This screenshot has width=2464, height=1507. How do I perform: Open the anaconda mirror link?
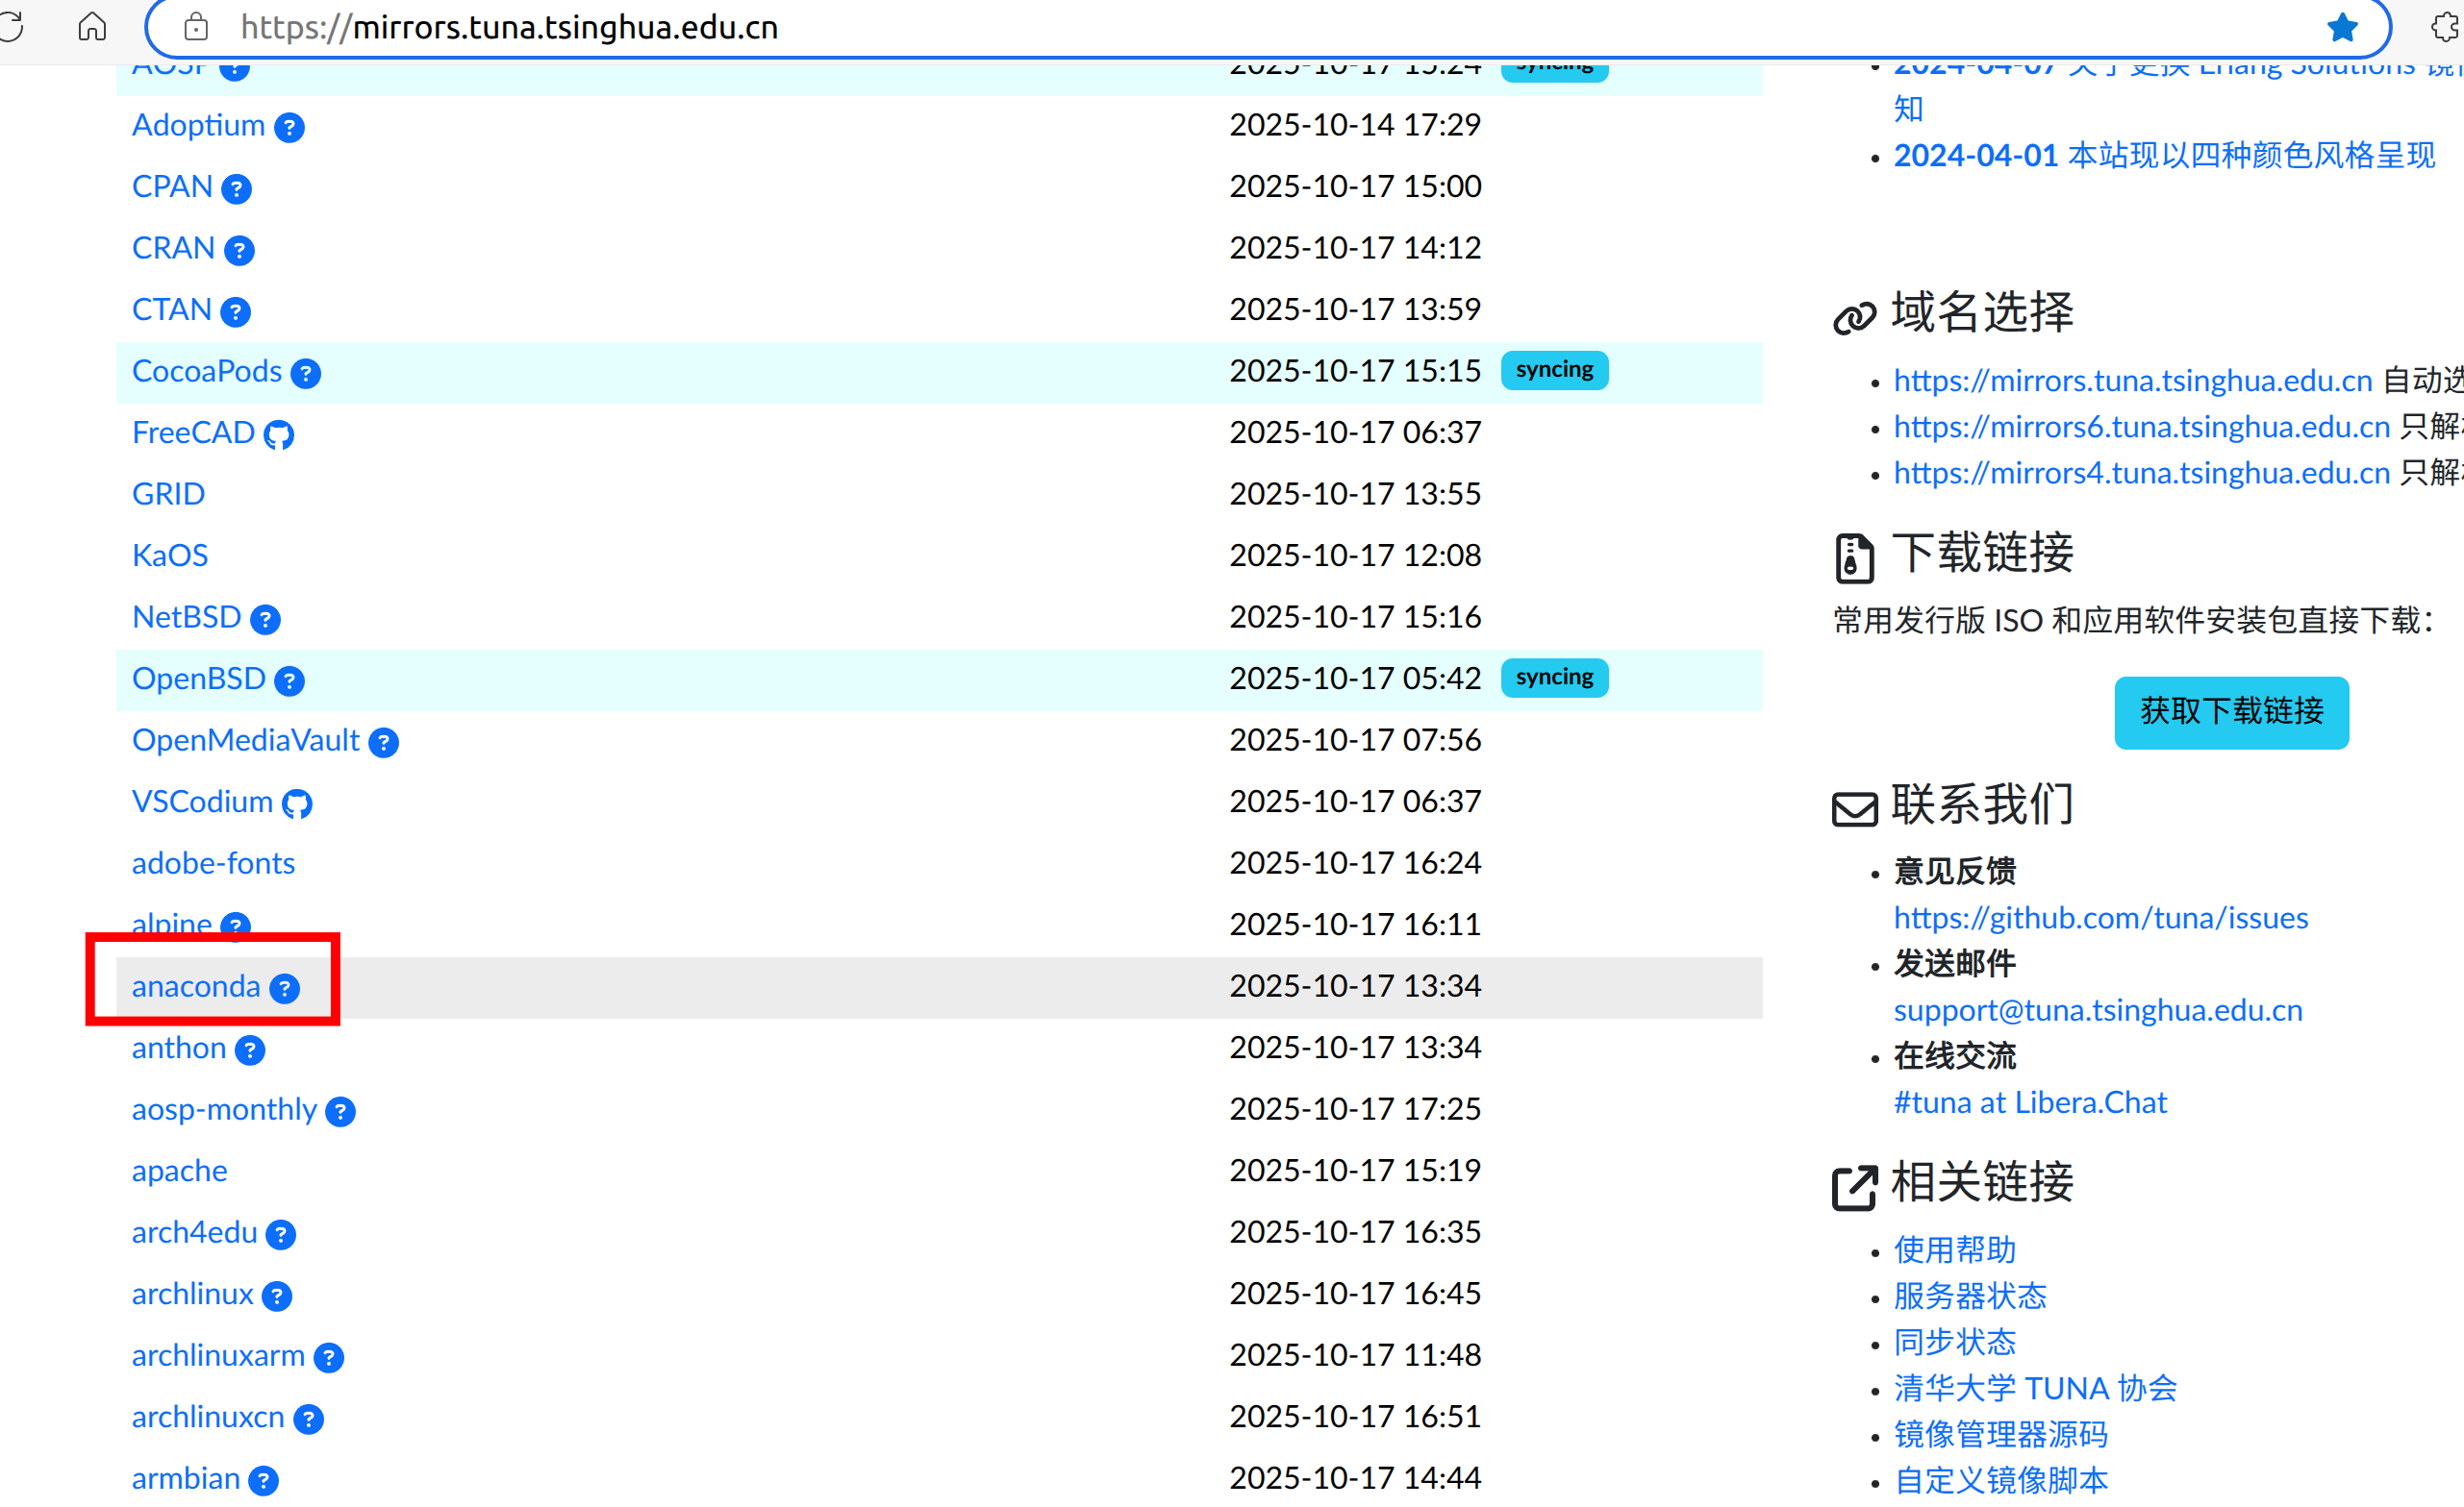coord(196,986)
